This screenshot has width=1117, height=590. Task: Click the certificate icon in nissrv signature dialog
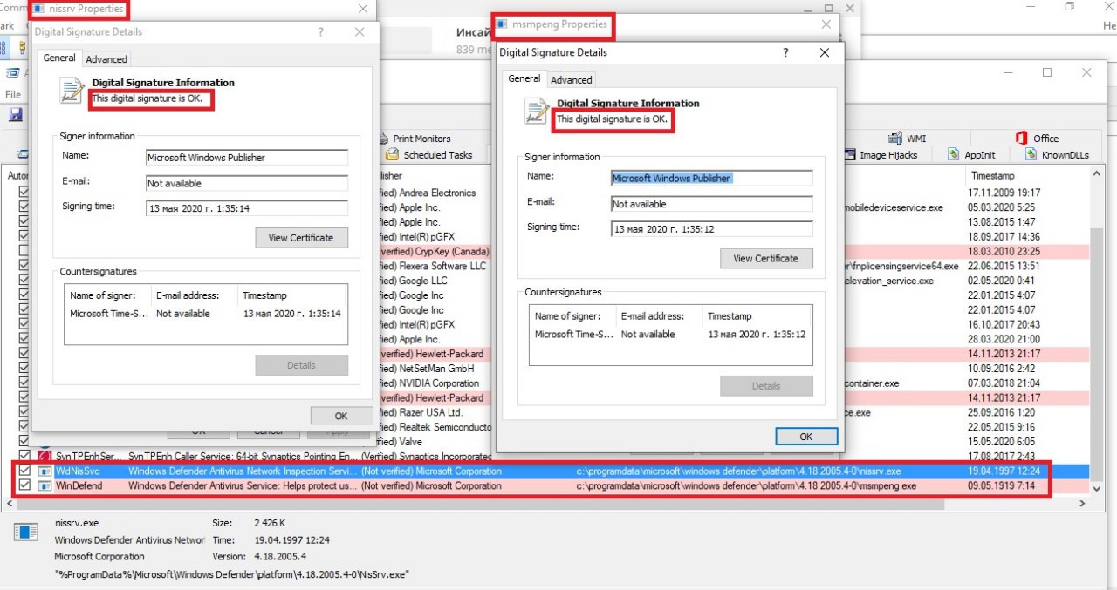[72, 90]
